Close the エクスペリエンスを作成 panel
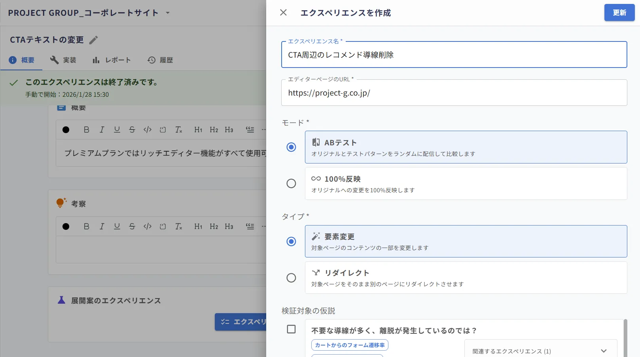This screenshot has width=640, height=357. (283, 13)
